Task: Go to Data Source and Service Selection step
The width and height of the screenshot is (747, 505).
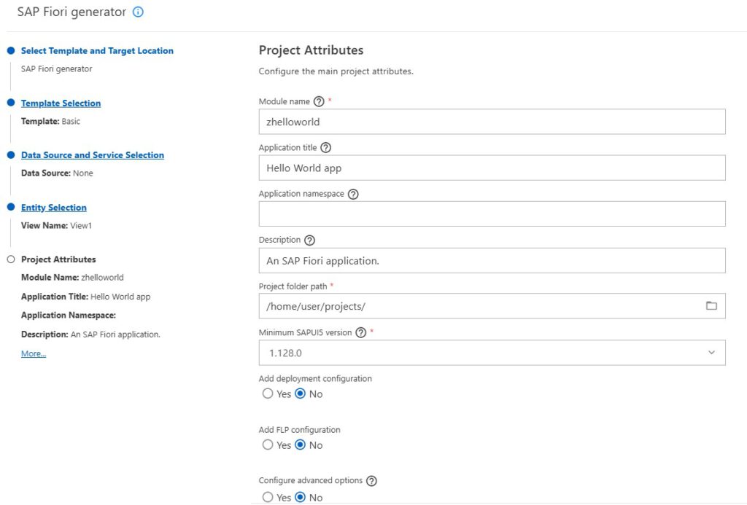Action: pos(92,155)
